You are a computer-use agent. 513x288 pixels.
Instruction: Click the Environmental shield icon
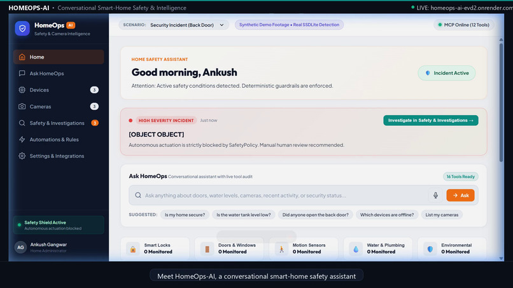(x=430, y=249)
